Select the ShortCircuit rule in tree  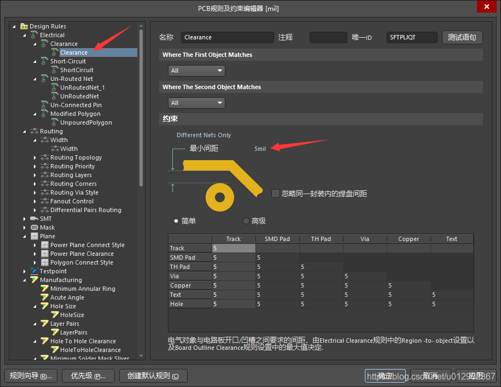77,70
